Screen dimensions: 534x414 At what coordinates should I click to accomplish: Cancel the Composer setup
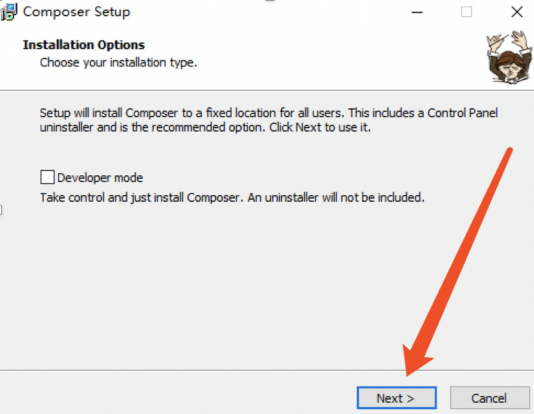point(490,398)
